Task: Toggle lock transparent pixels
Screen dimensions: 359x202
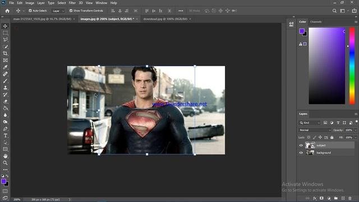Action: pyautogui.click(x=309, y=137)
